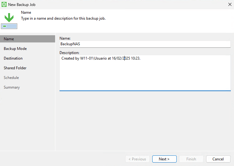Cancel the backup job wizard

click(x=218, y=159)
